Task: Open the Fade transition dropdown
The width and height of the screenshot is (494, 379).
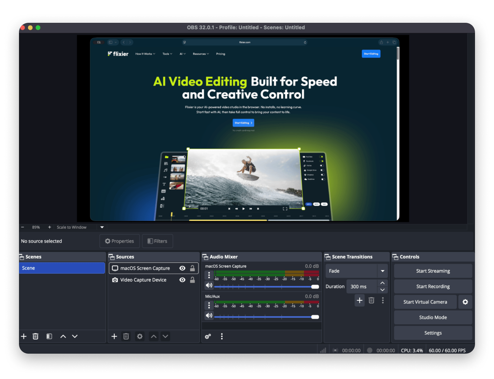Action: (x=382, y=271)
